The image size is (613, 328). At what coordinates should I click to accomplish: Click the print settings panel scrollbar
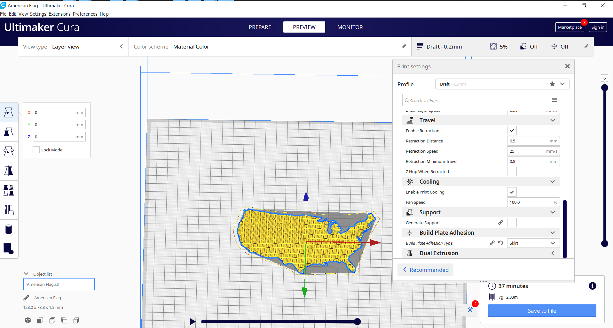point(565,229)
